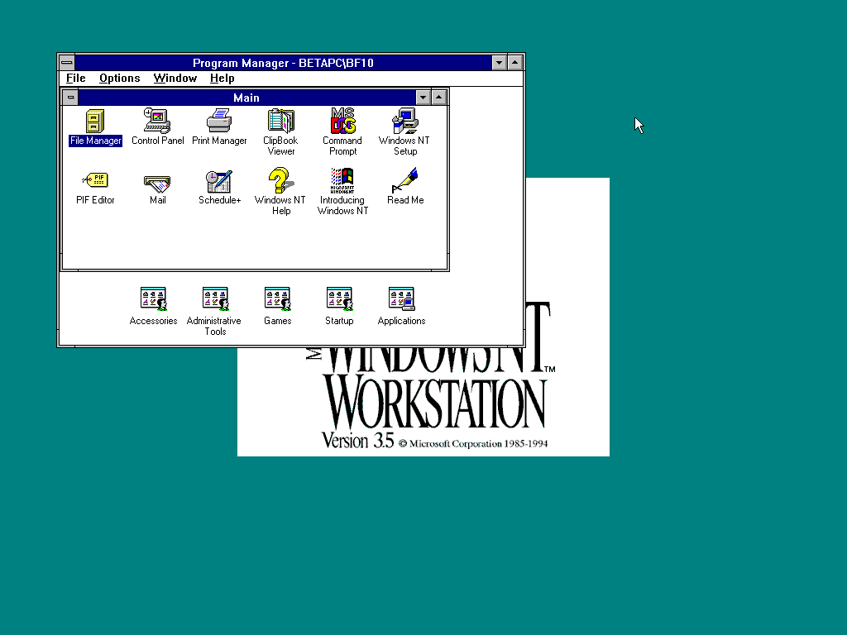This screenshot has height=635, width=847.
Task: Select the Administrative Tools program group
Action: [215, 300]
